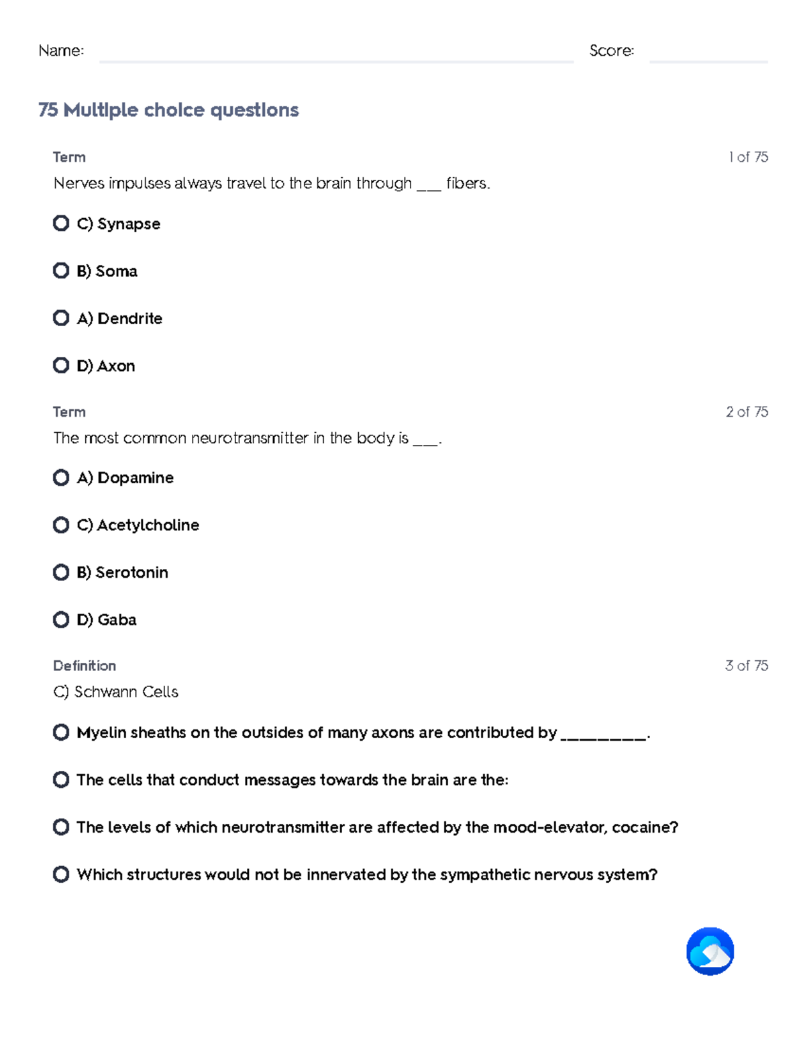Select the 'B) Soma' answer option
This screenshot has height=1042, width=805.
[x=61, y=271]
